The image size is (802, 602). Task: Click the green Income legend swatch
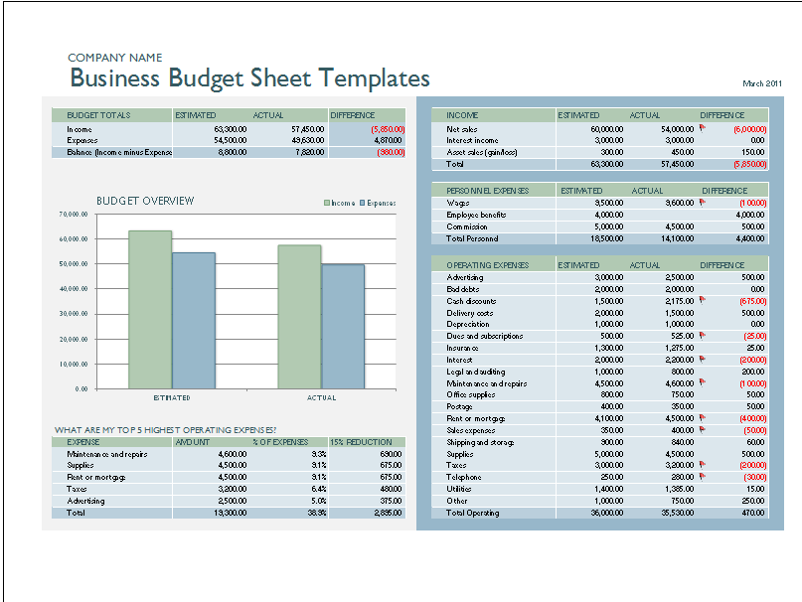(x=326, y=203)
